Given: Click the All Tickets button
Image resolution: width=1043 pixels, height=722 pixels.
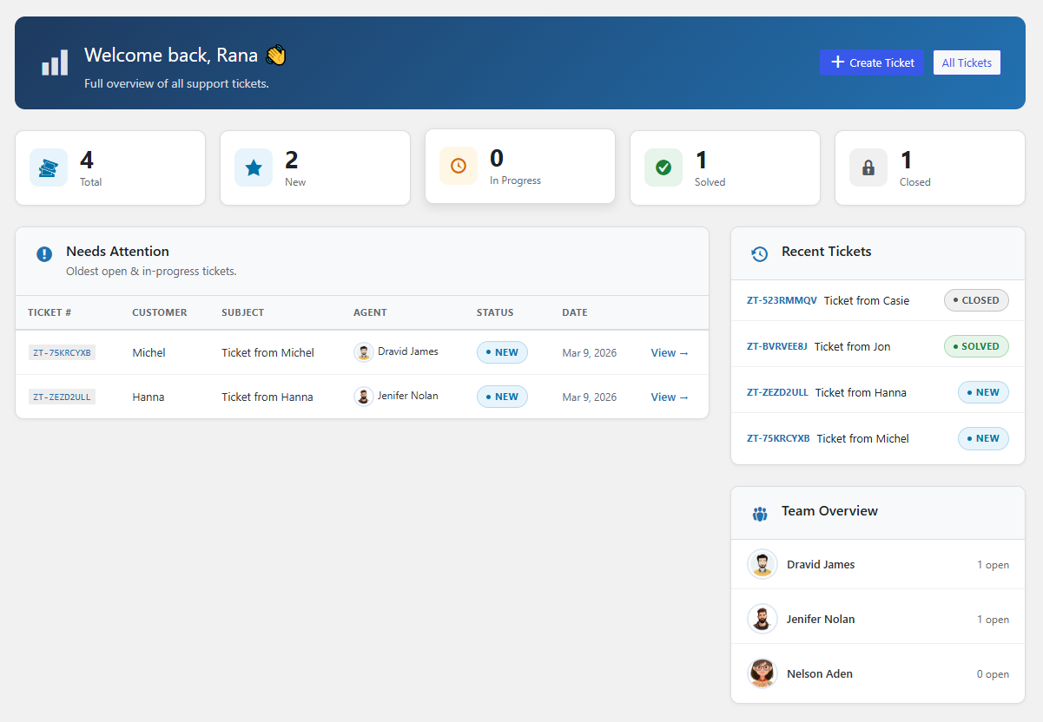Looking at the screenshot, I should click(x=967, y=62).
